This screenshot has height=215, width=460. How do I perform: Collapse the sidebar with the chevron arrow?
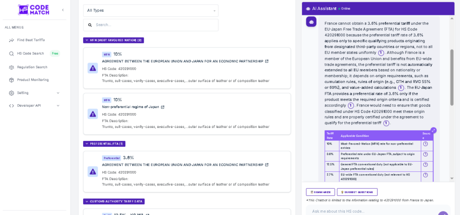pyautogui.click(x=62, y=10)
